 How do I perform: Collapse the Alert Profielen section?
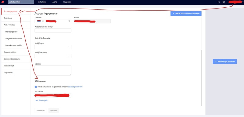[25, 25]
